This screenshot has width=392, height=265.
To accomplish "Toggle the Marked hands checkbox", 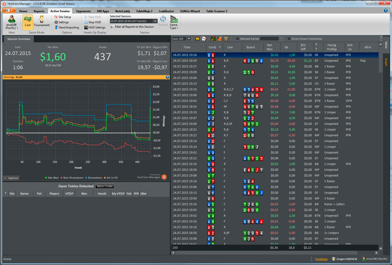I will 237,39.
